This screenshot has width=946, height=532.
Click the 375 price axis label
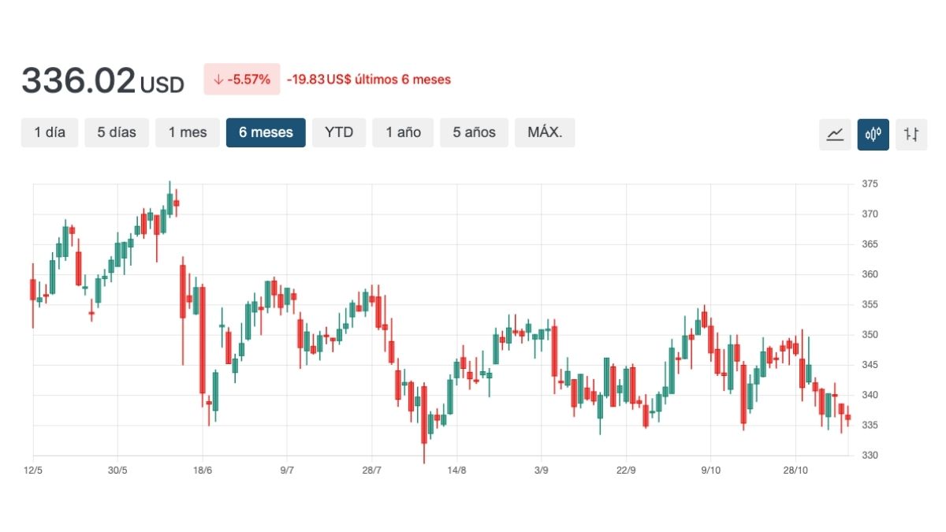870,184
